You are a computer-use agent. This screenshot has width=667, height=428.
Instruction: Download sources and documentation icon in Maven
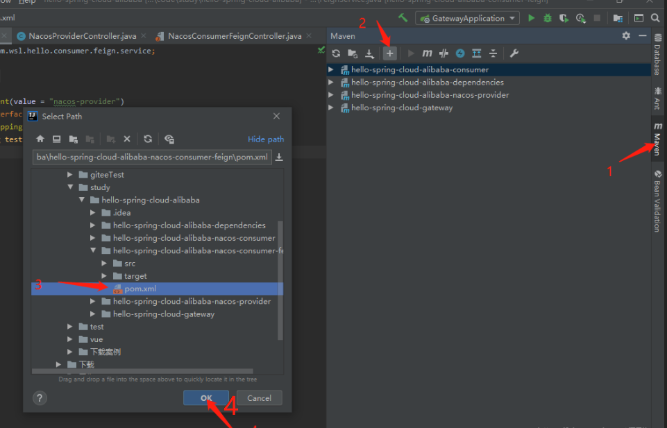pyautogui.click(x=369, y=53)
